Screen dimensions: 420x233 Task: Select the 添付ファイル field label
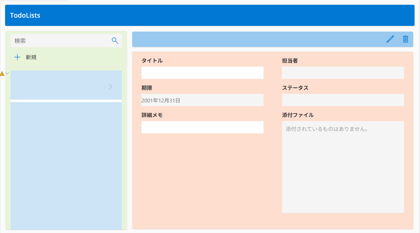click(x=298, y=115)
